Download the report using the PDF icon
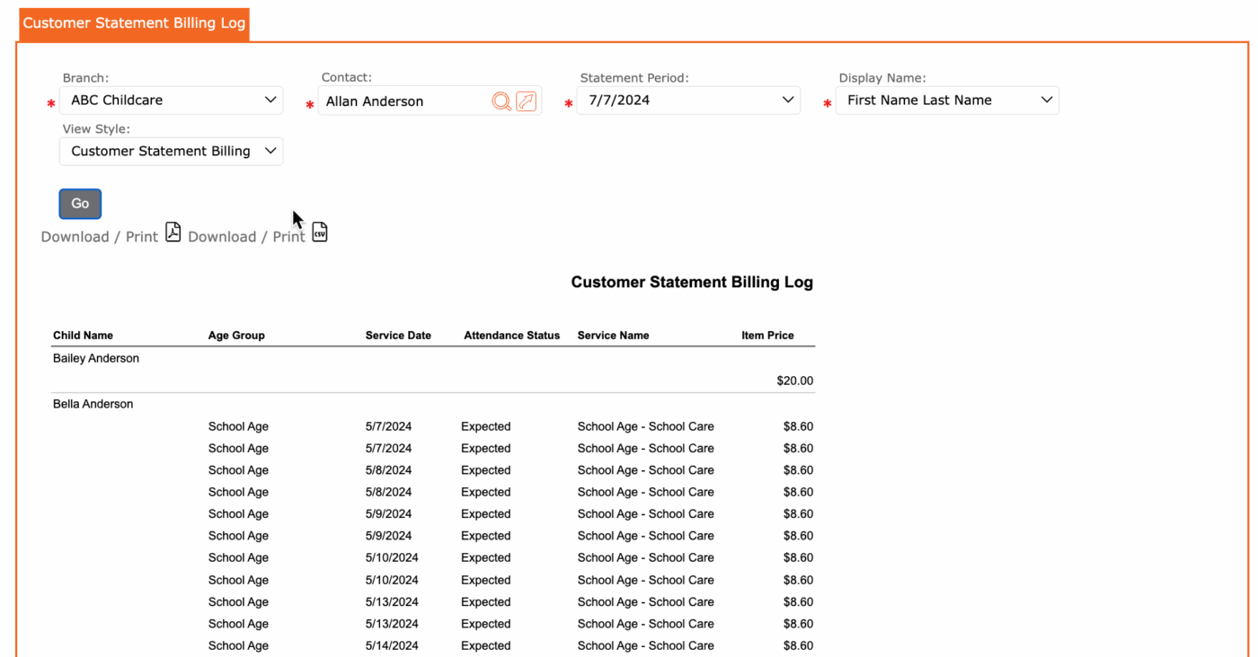 point(173,233)
